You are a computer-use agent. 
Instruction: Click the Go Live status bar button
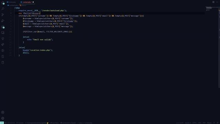[x=54, y=123]
